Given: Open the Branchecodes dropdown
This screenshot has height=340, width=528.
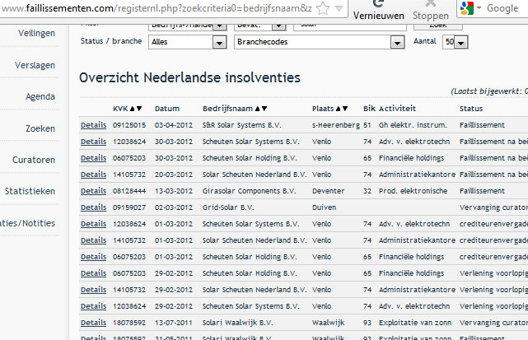Looking at the screenshot, I should click(320, 42).
